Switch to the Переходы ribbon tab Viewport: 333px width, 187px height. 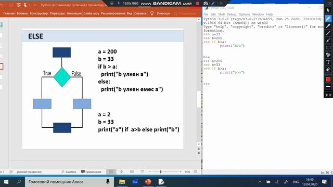pyautogui.click(x=57, y=13)
